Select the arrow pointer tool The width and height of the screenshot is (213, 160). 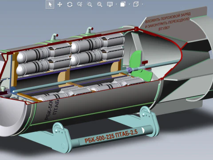(x=50, y=4)
